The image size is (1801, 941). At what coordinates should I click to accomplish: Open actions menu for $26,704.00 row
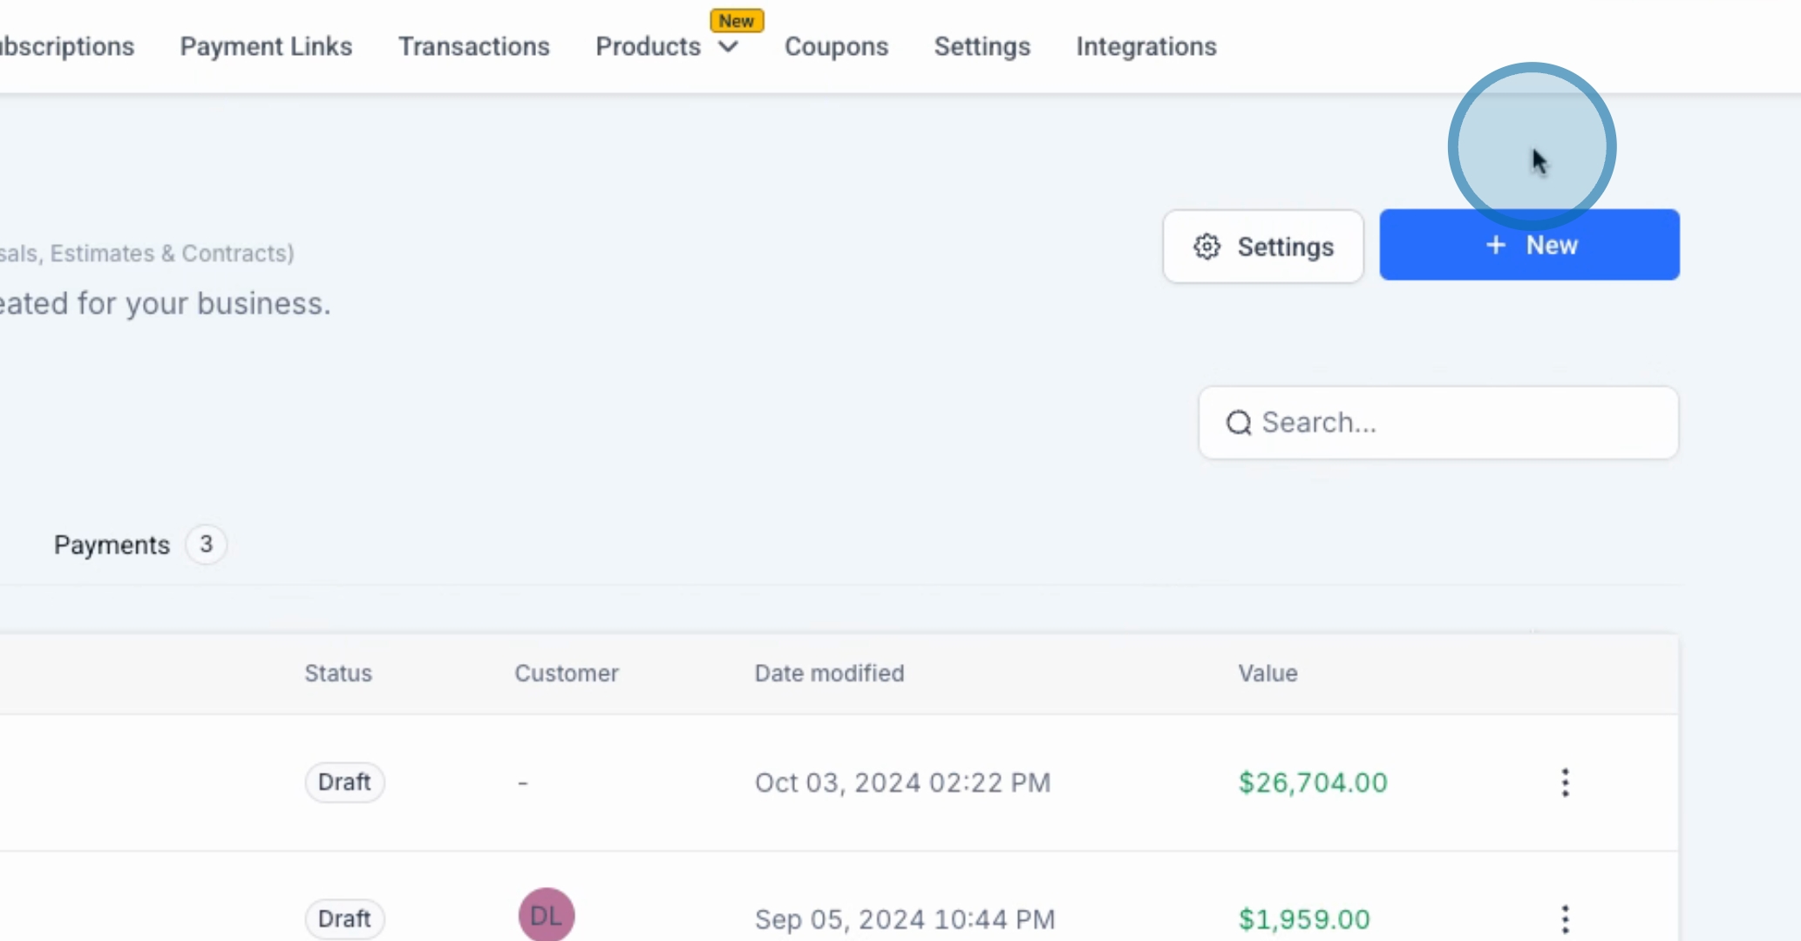[x=1566, y=782]
